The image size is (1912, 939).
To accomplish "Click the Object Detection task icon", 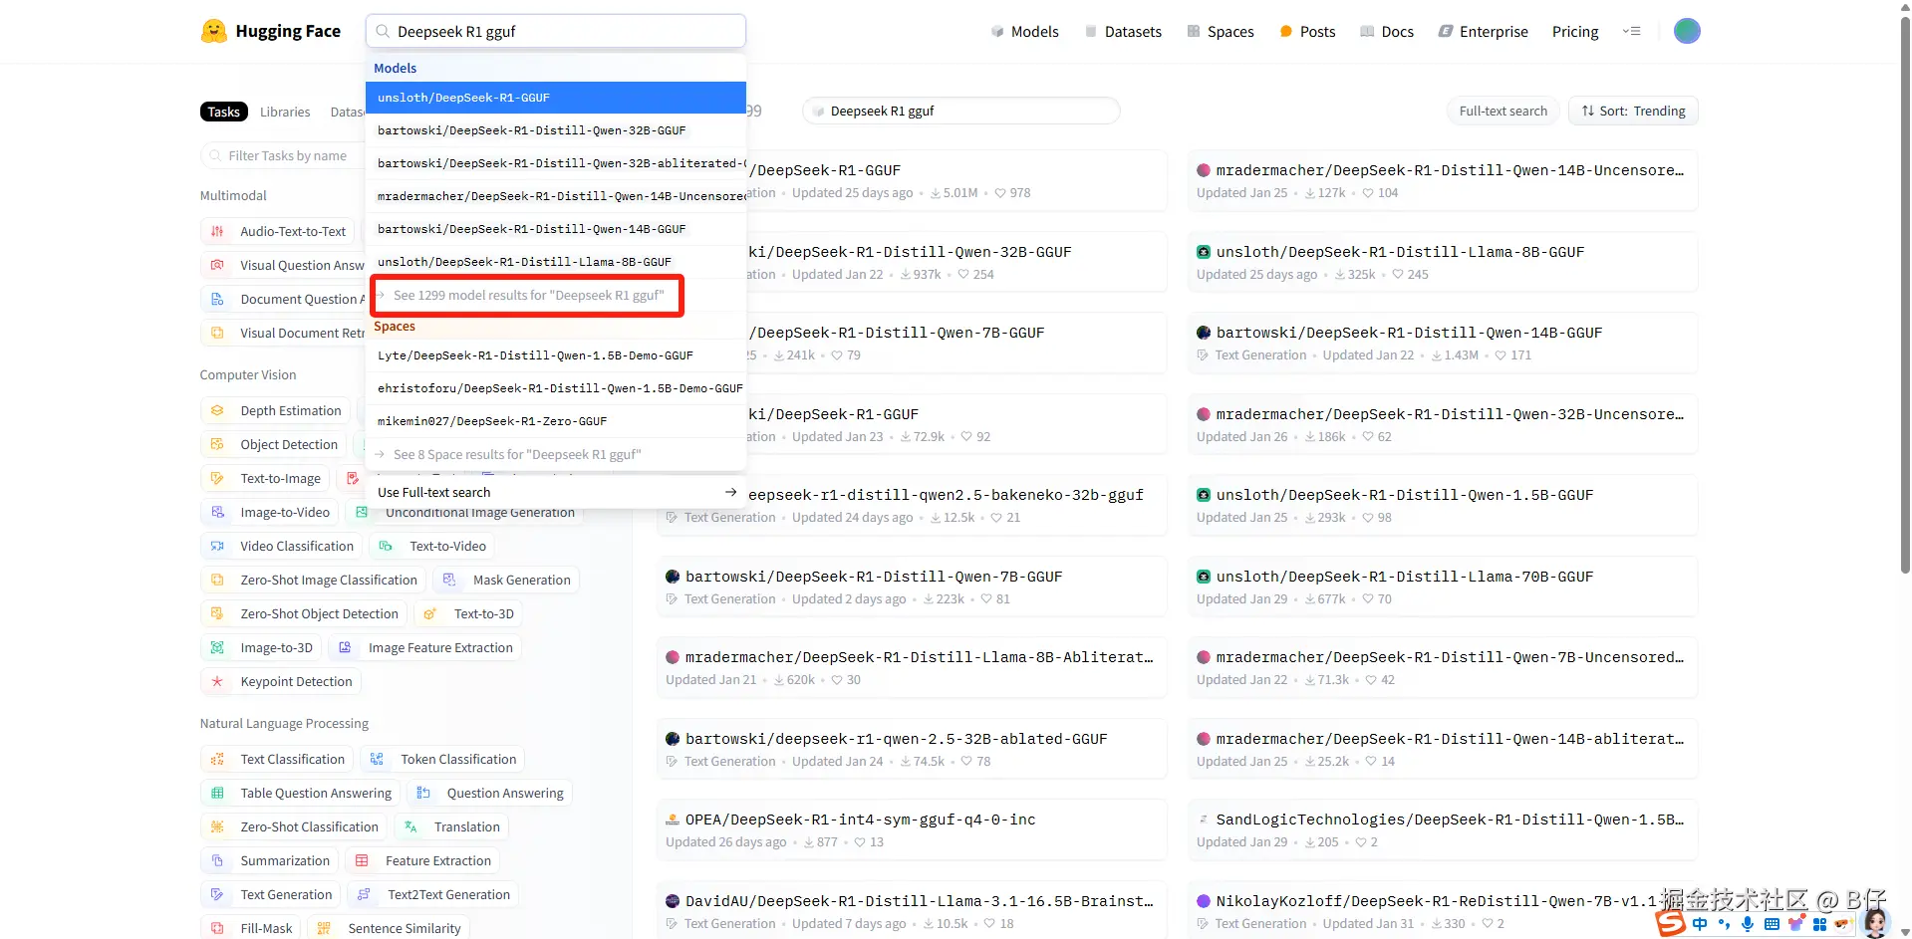I will [217, 444].
